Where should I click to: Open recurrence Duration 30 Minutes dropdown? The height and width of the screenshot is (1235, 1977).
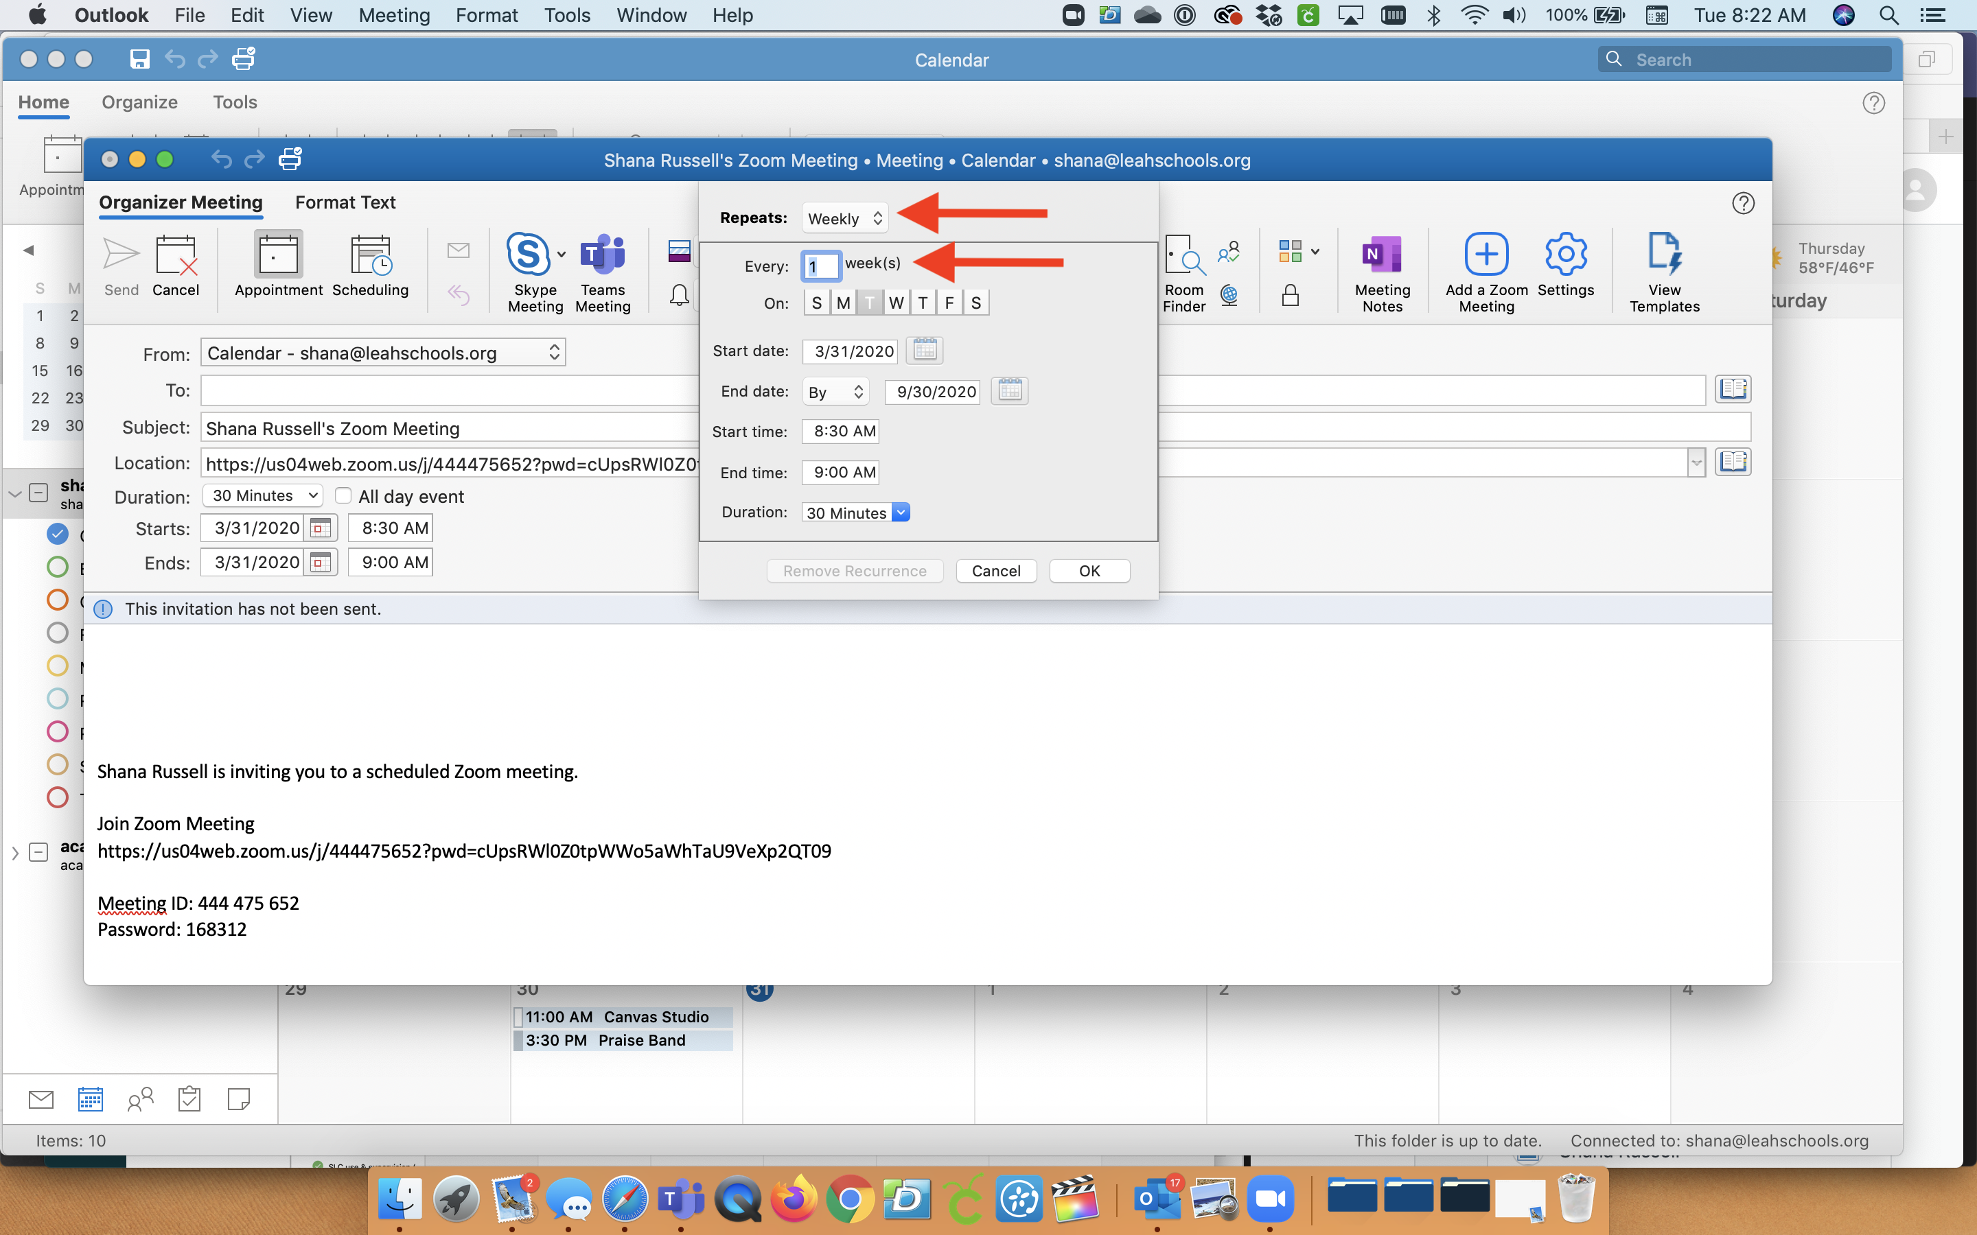pyautogui.click(x=900, y=512)
